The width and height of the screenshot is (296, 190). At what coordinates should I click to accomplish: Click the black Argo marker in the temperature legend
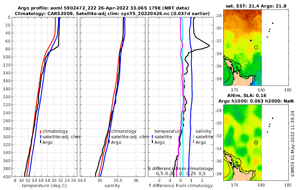[40, 142]
